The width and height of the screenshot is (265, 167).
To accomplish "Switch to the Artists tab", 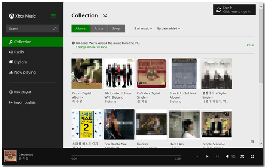I will click(99, 28).
